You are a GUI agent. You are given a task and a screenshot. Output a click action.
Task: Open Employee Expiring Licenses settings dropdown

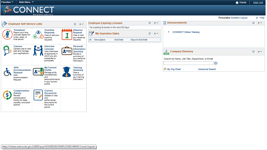[x=156, y=23]
